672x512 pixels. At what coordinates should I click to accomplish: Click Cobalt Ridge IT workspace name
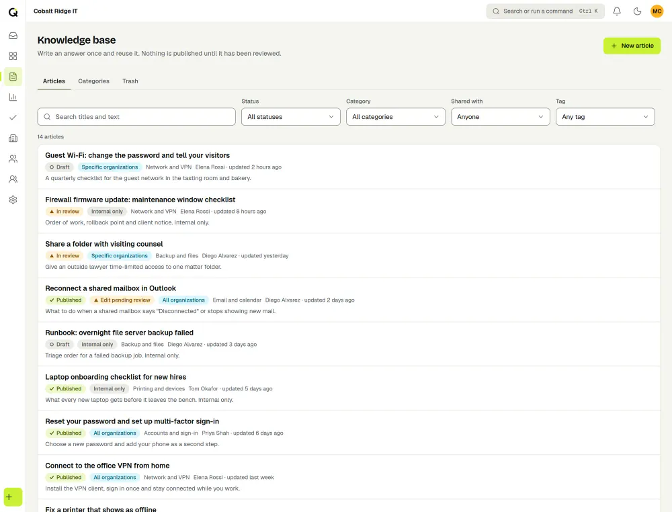(55, 11)
